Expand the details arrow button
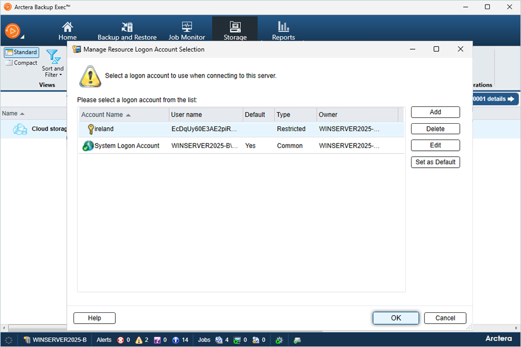 click(x=511, y=99)
